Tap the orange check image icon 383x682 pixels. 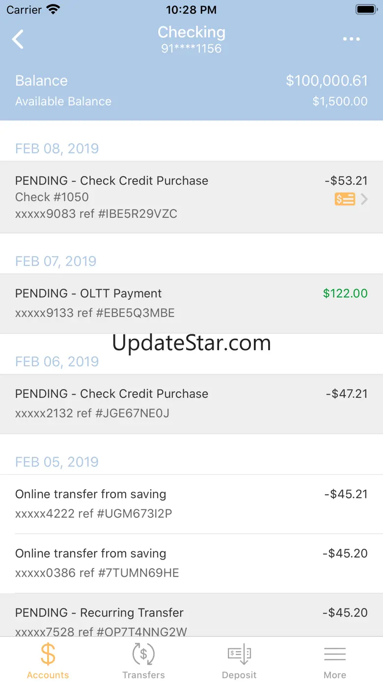tap(345, 199)
